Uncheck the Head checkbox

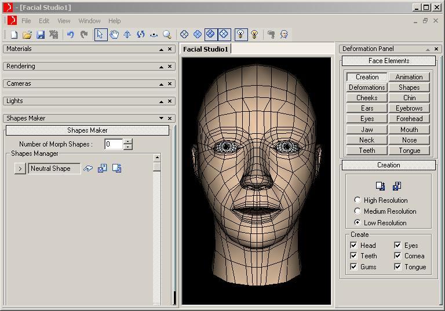pyautogui.click(x=353, y=245)
